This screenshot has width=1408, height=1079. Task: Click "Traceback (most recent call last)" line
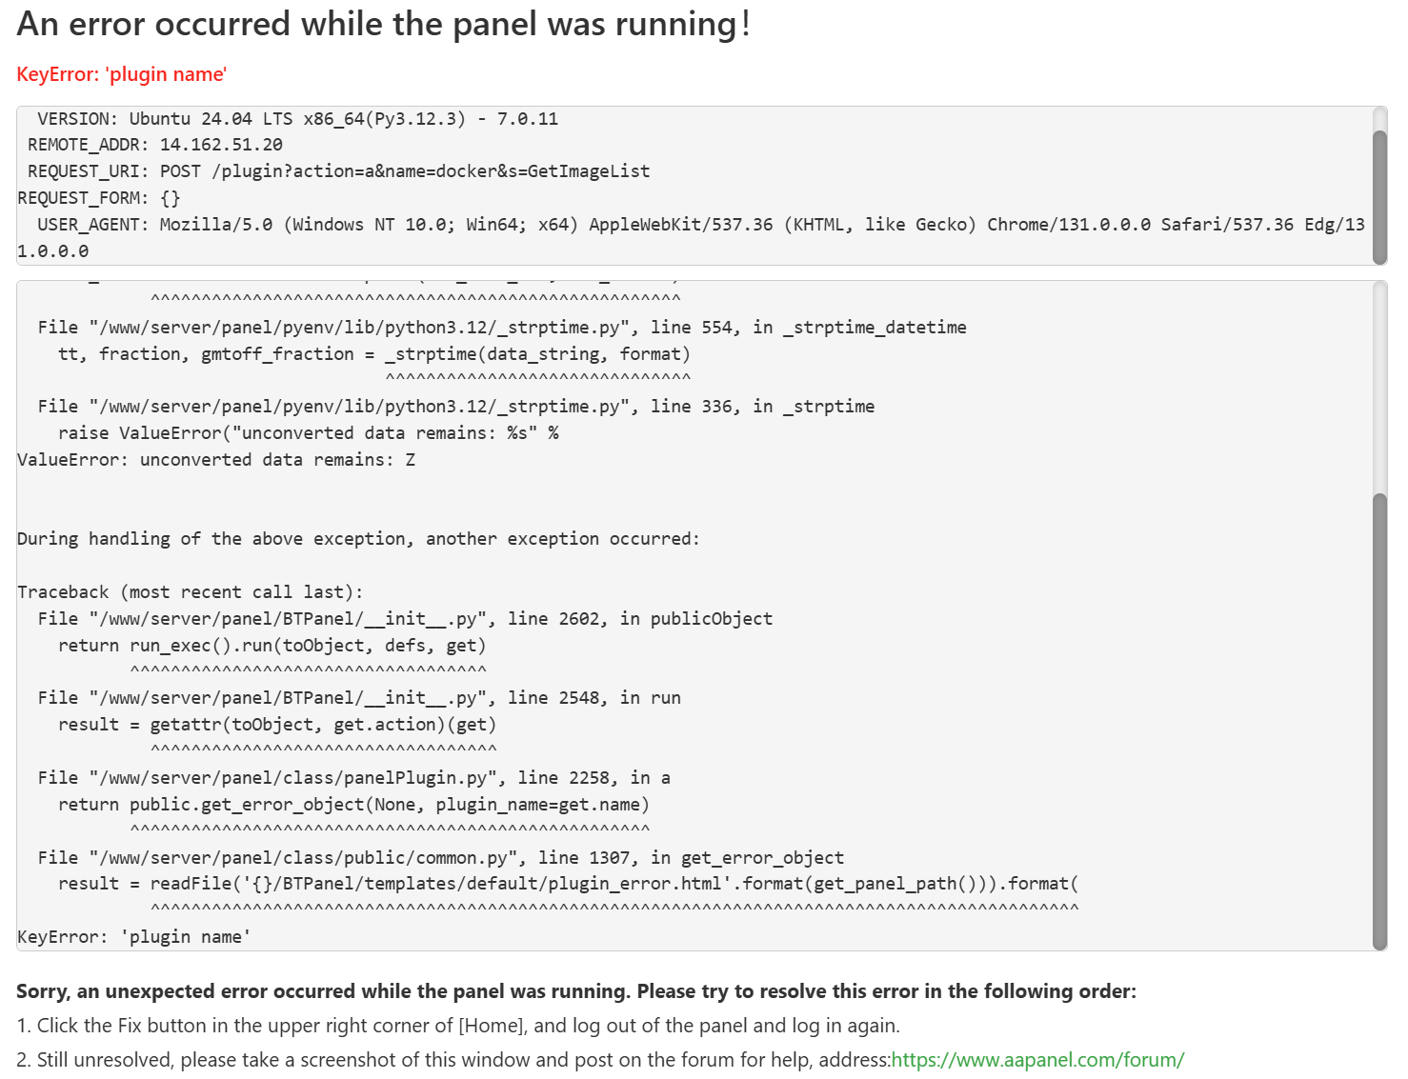pos(190,592)
